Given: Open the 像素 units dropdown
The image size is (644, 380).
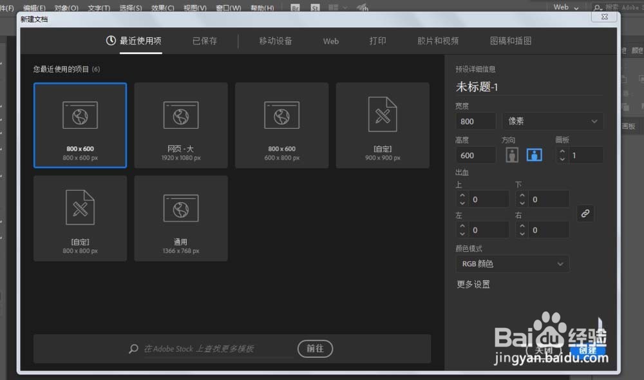Looking at the screenshot, I should pyautogui.click(x=553, y=121).
